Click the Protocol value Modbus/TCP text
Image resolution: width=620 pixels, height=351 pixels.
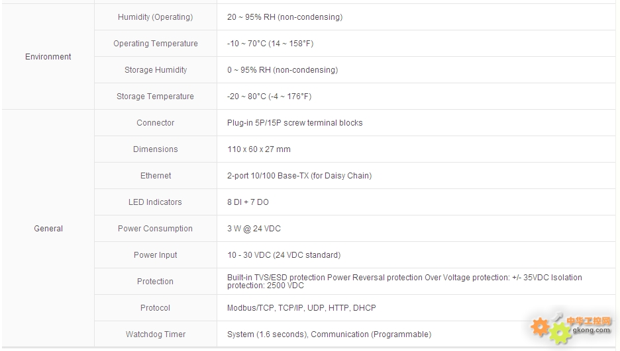[250, 307]
